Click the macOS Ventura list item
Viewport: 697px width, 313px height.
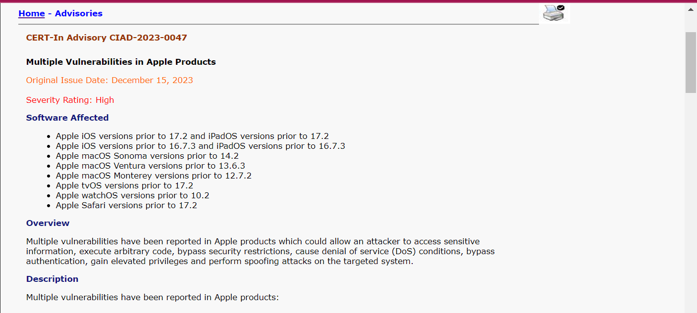(x=150, y=166)
